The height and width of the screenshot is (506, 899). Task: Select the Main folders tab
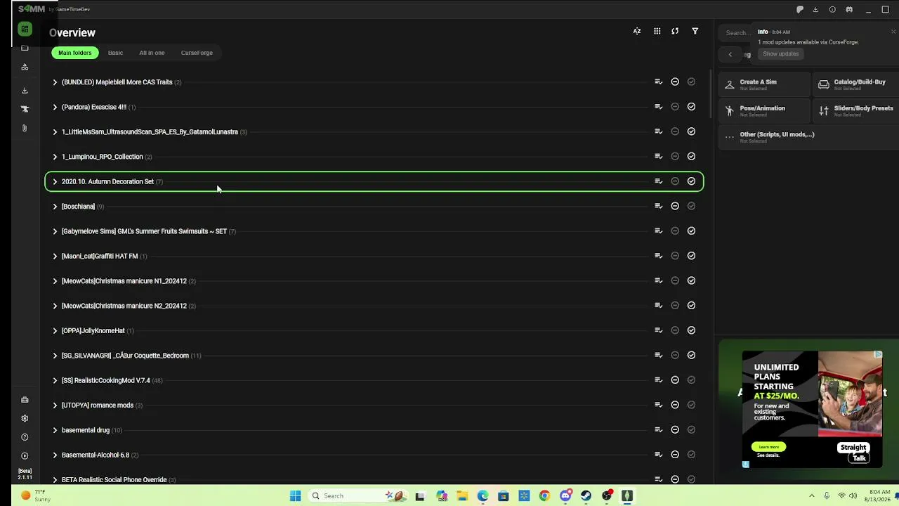75,53
